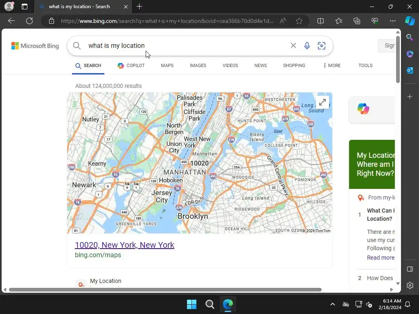Open the bing.com/maps link
The image size is (419, 314).
click(98, 255)
